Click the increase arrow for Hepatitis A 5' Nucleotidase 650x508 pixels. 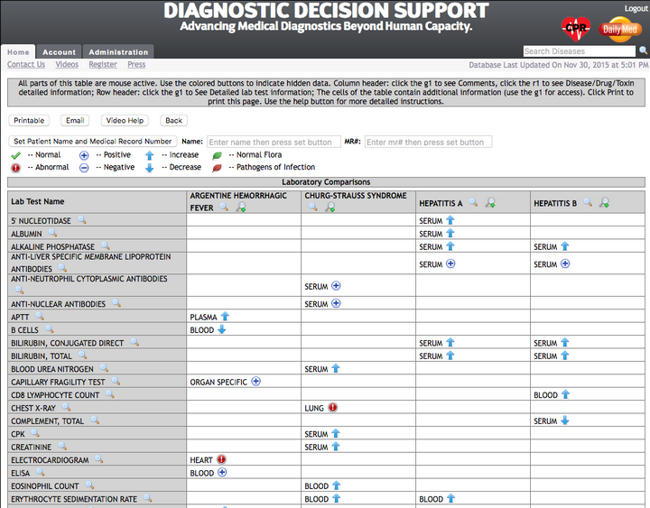point(450,220)
